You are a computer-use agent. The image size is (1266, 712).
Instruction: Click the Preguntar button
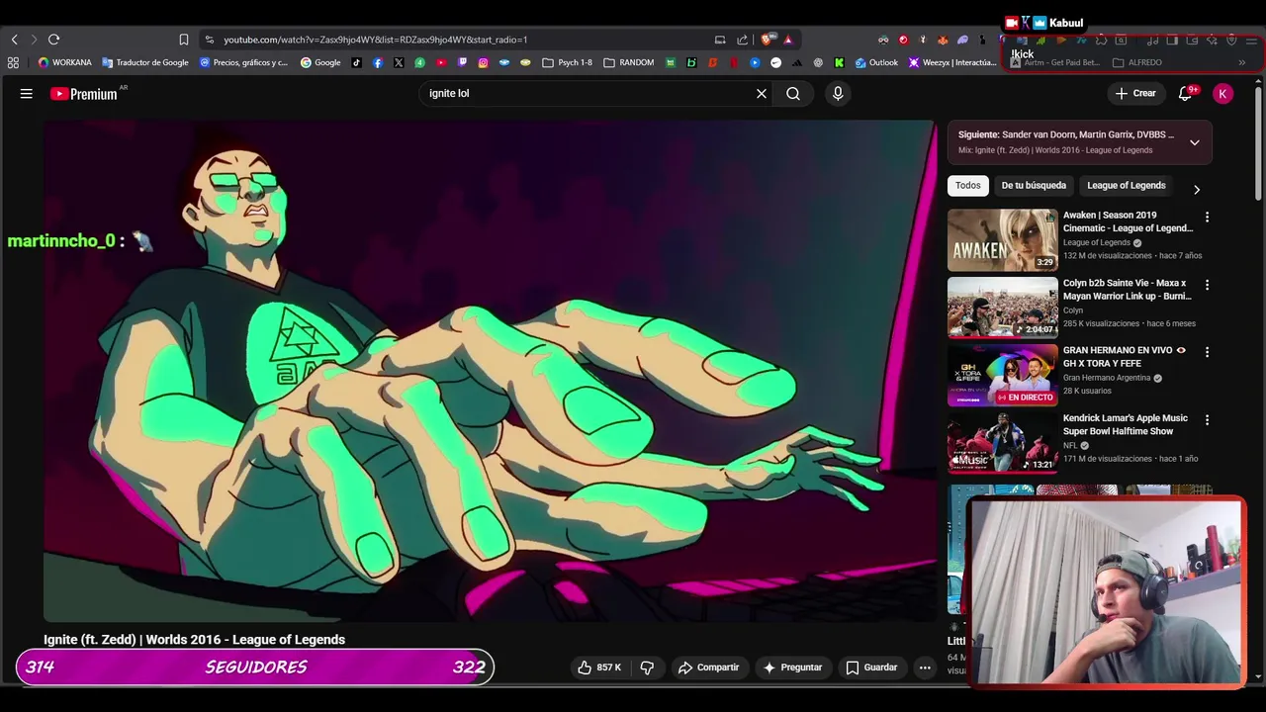tap(792, 667)
